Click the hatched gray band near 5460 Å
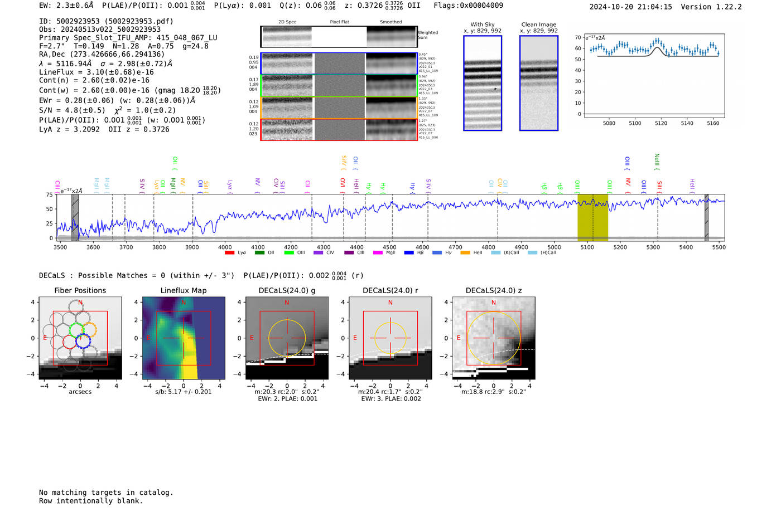Image resolution: width=781 pixels, height=531 pixels. click(706, 217)
